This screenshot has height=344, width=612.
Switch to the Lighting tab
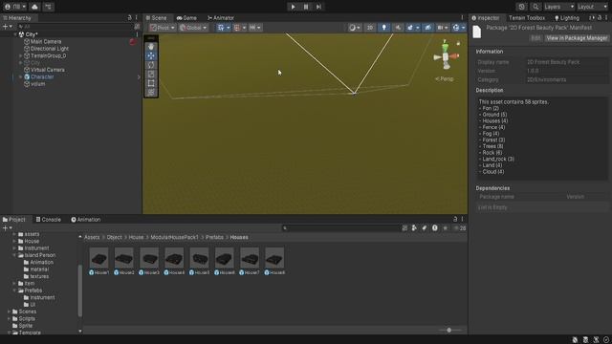[x=567, y=18]
